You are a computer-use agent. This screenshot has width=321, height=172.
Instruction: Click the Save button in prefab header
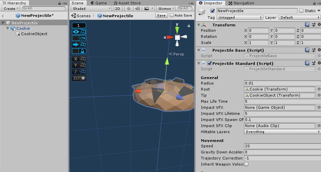coord(162,15)
